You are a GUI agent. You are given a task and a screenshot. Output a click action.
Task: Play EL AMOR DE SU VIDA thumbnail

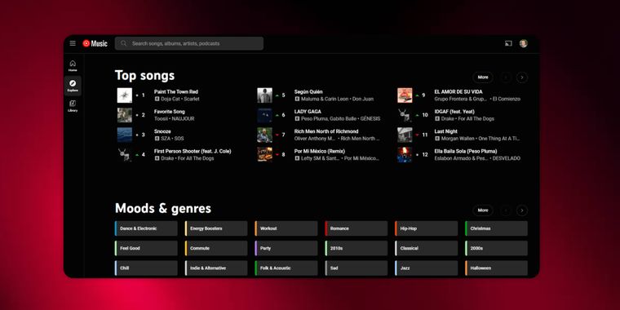405,95
